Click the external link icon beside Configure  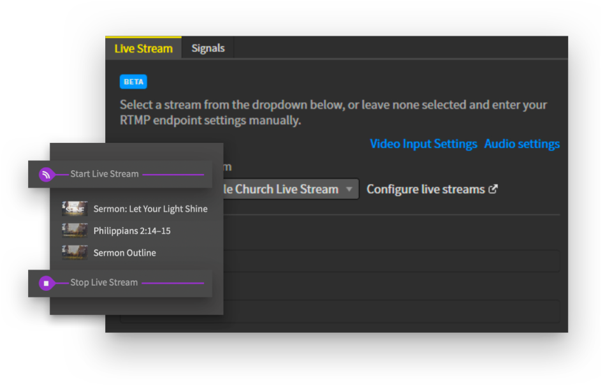click(x=493, y=189)
